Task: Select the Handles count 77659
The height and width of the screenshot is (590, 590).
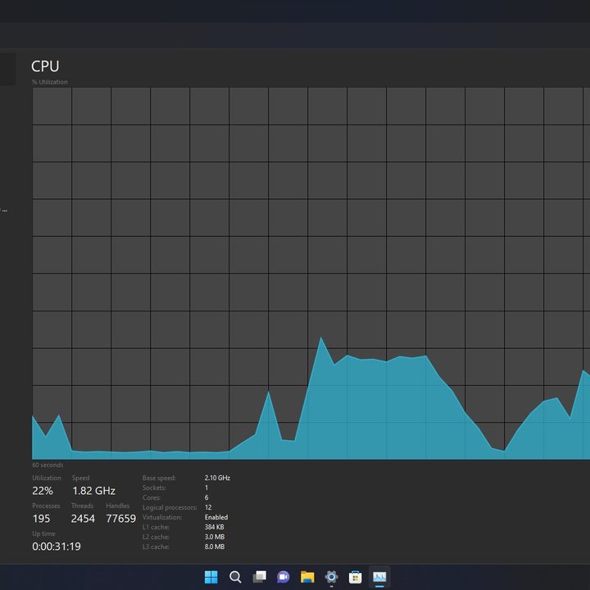Action: point(120,519)
